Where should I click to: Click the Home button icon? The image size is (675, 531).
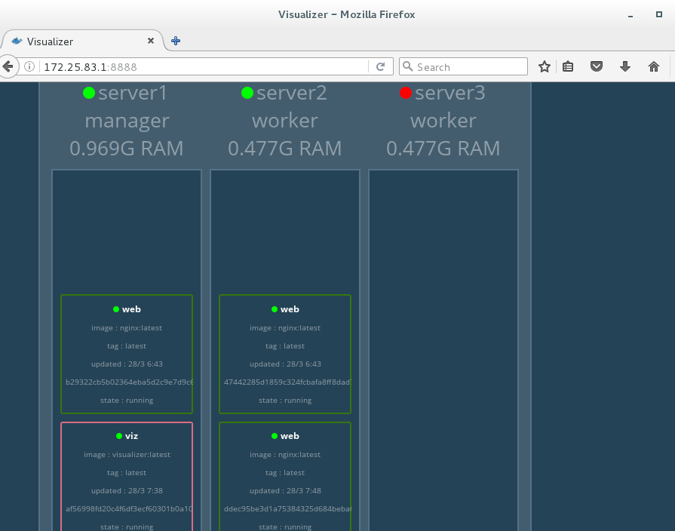653,66
